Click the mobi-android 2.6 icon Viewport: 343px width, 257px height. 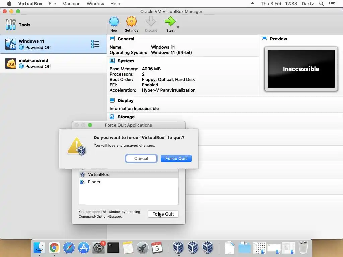tap(10, 63)
